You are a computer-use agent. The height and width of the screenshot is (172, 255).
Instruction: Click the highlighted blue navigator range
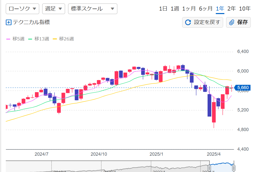tap(222, 166)
